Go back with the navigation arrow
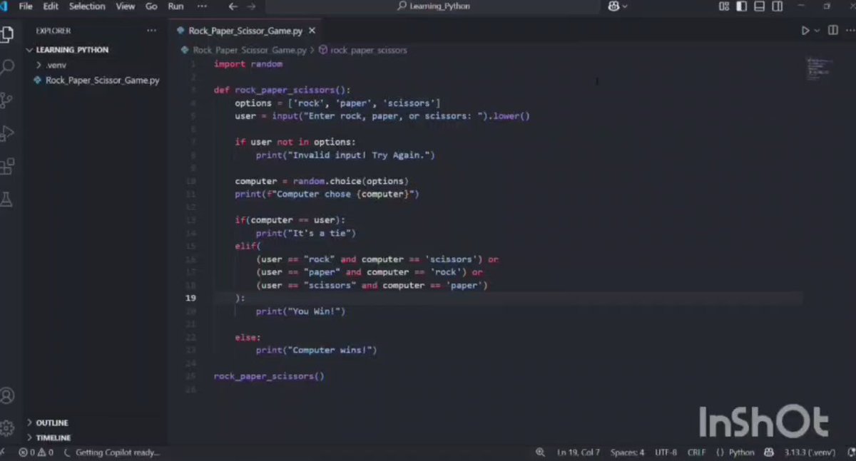The height and width of the screenshot is (461, 856). (x=233, y=6)
